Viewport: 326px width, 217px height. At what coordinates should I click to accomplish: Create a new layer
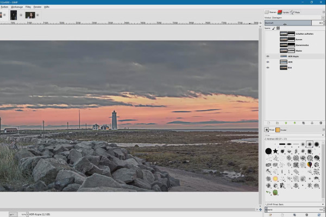268,123
